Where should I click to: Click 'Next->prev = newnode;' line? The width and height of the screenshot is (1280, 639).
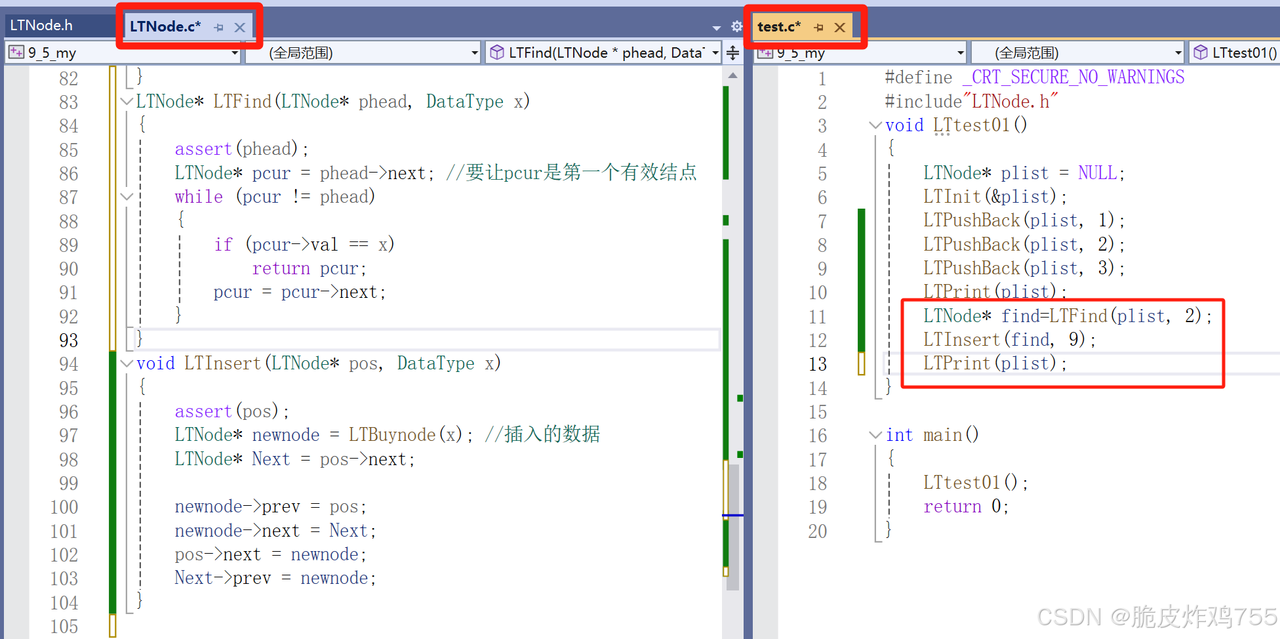click(x=275, y=578)
